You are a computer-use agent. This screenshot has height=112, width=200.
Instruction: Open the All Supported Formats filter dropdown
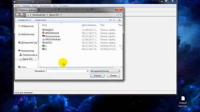tap(105, 71)
